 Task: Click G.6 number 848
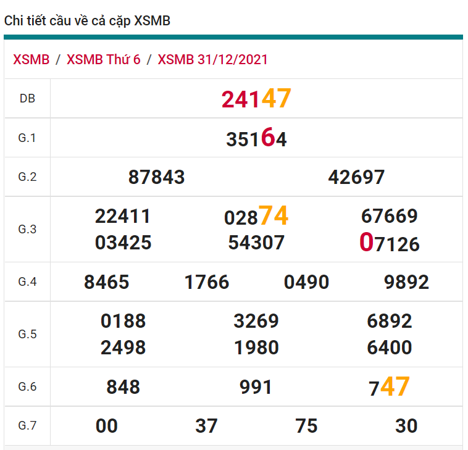coord(123,388)
